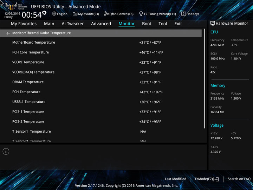
Task: Click the +46°C / +114°F value
Action: 151,52
